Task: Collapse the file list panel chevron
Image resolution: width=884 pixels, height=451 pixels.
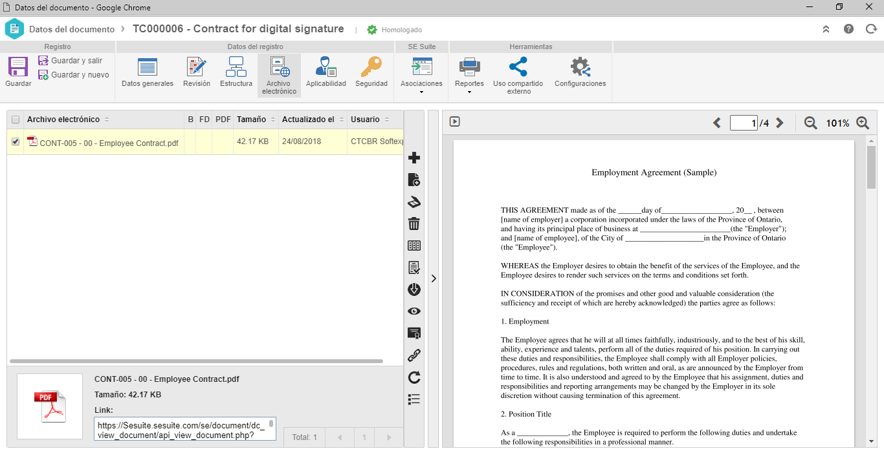Action: (x=434, y=278)
